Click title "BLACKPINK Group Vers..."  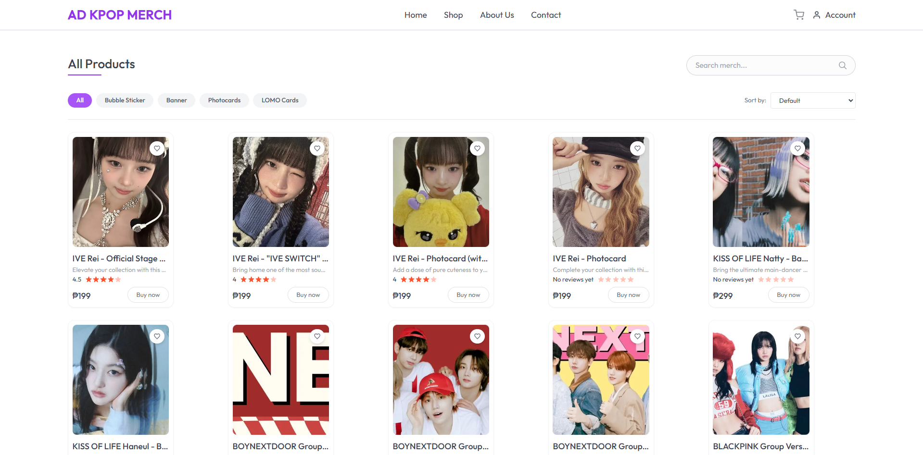(x=761, y=446)
